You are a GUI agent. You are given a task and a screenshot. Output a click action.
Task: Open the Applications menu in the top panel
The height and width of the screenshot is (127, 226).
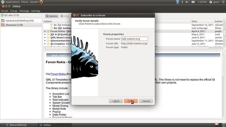(x=13, y=2)
